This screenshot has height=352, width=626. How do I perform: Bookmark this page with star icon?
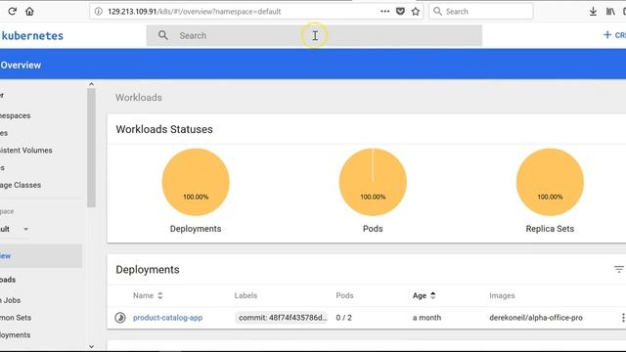pyautogui.click(x=416, y=11)
